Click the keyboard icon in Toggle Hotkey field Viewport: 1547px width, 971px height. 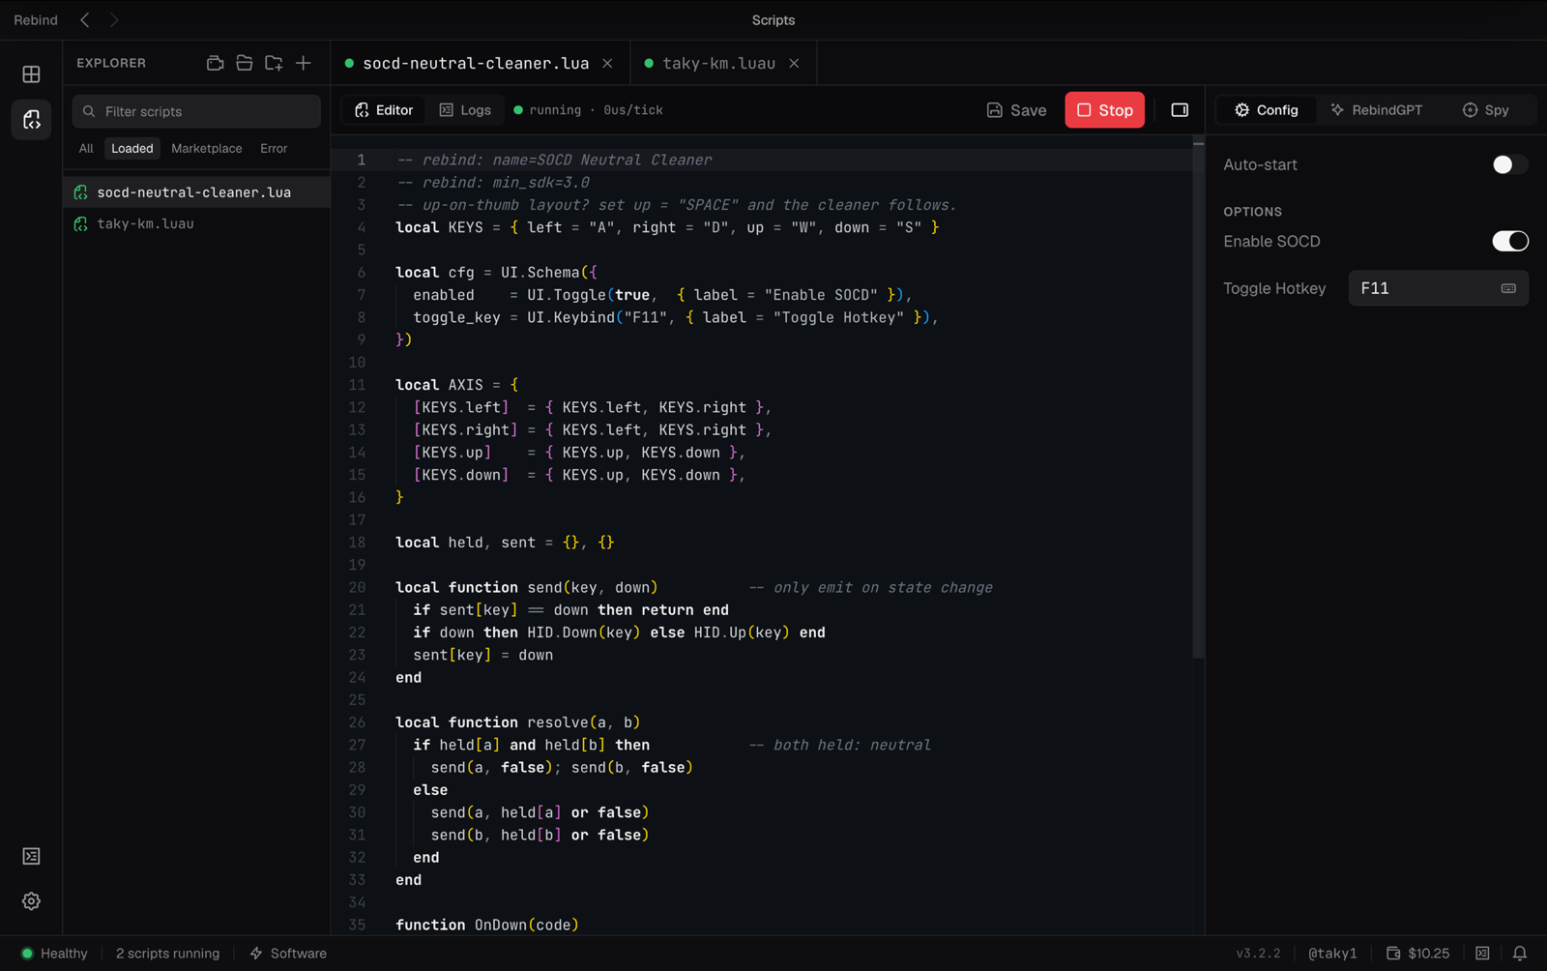[x=1508, y=288]
